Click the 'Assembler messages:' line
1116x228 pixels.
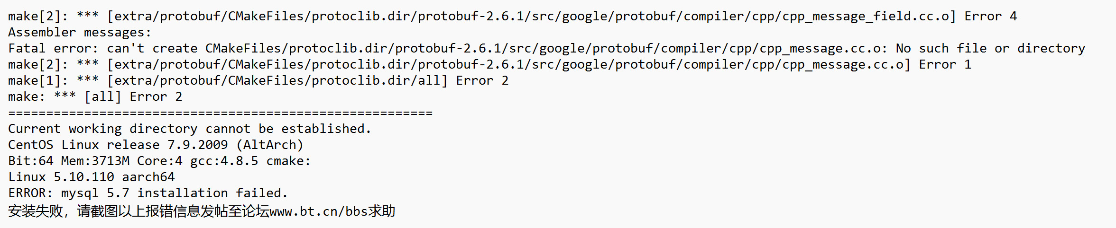pos(80,33)
